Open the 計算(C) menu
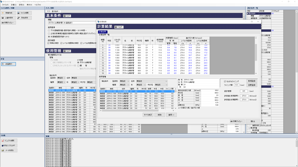 pyautogui.click(x=14, y=5)
